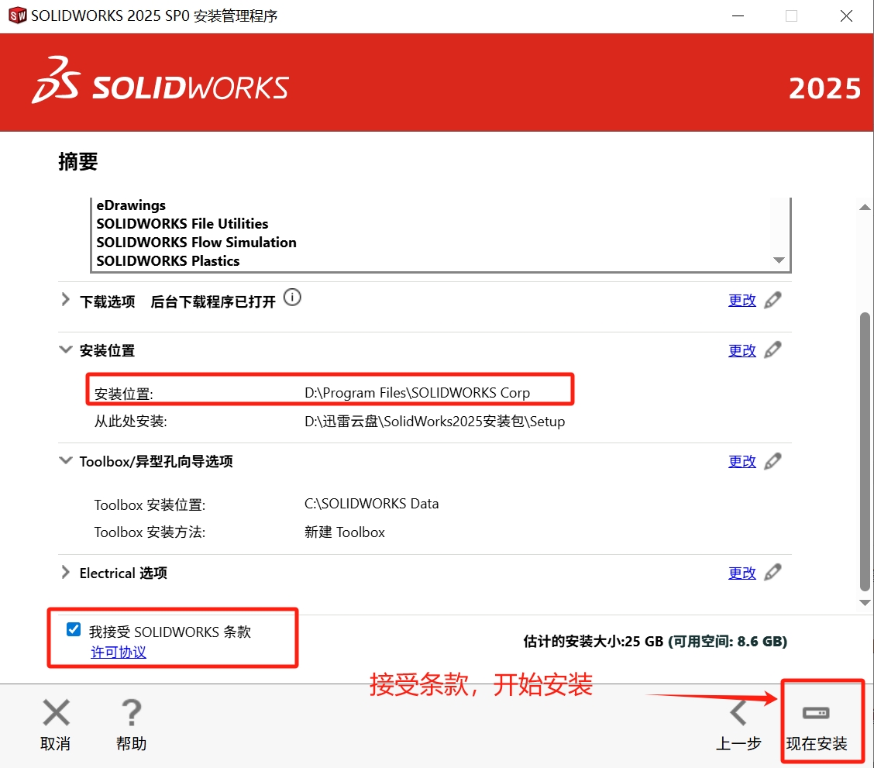Expand the 下载选项 section
This screenshot has width=874, height=768.
pos(65,300)
